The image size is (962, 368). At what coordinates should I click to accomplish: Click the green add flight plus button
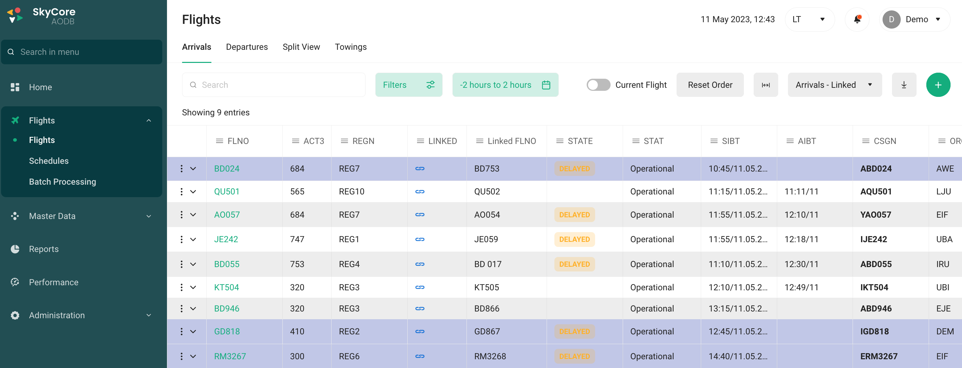click(x=938, y=85)
